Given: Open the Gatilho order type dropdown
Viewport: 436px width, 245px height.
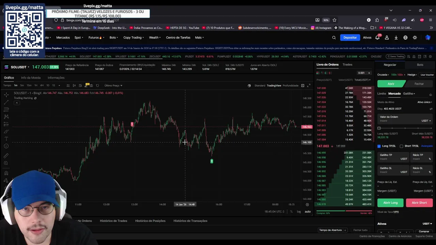Looking at the screenshot, I should click(409, 94).
